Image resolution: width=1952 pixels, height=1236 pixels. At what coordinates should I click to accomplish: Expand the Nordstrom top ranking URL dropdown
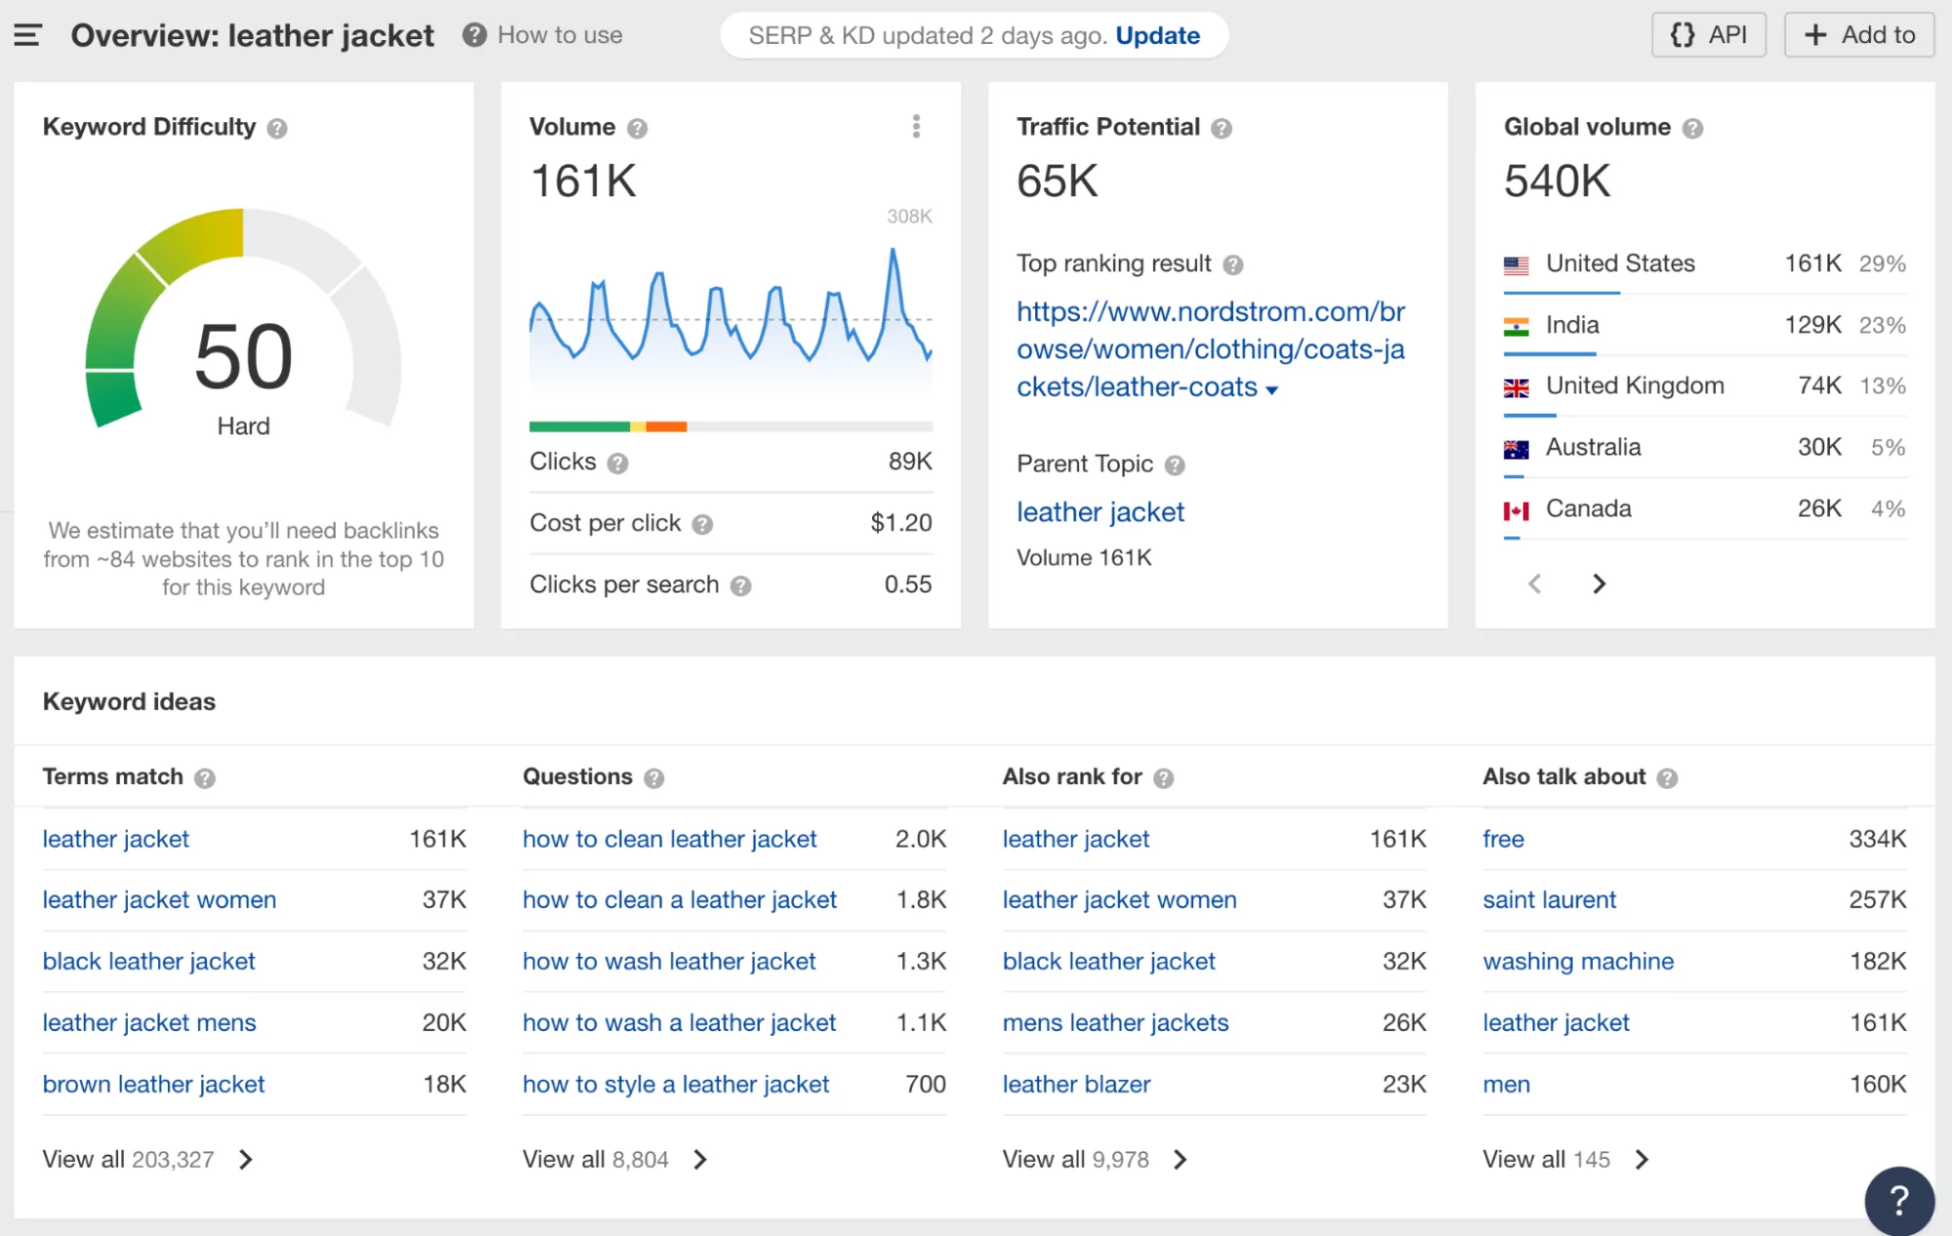click(1272, 389)
